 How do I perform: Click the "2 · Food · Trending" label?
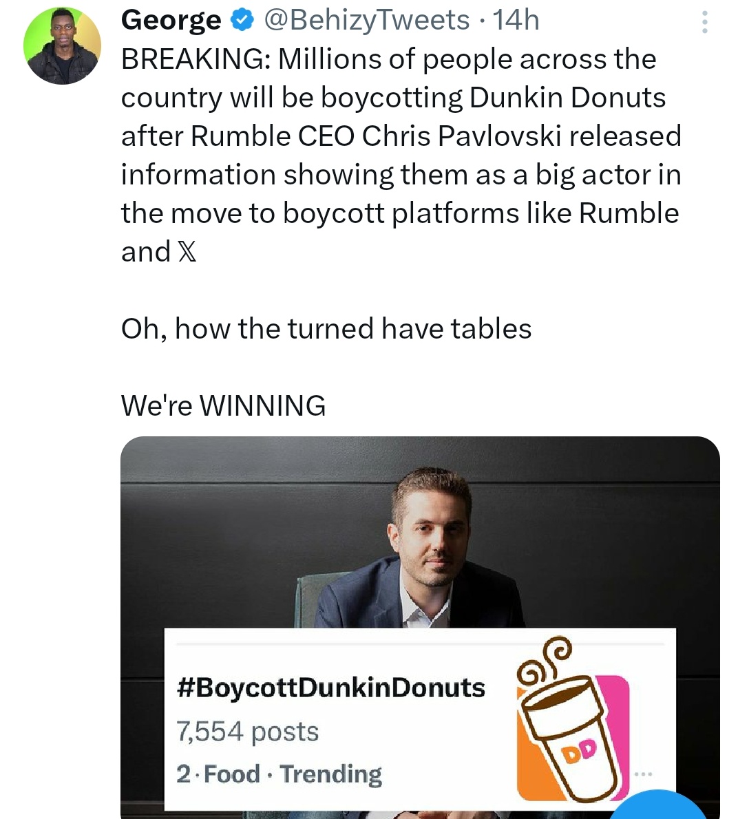pos(279,774)
